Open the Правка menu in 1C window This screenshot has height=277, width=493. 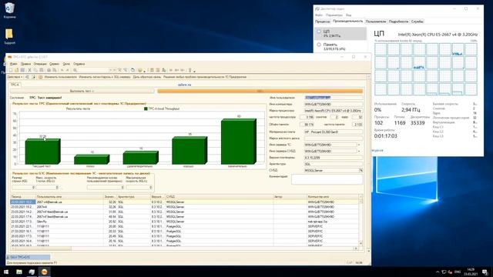(x=25, y=64)
